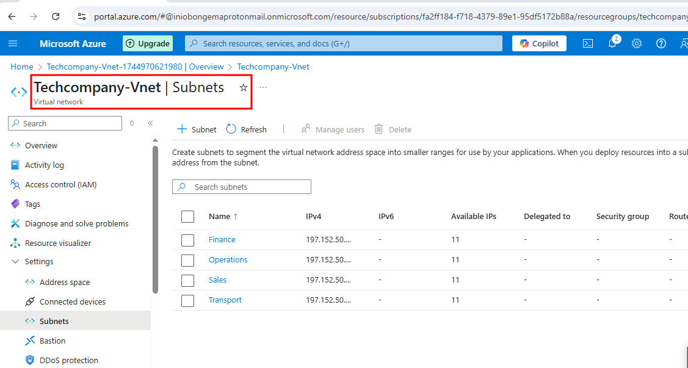The width and height of the screenshot is (688, 368).
Task: Tick the Finance subnet checkbox
Action: (x=188, y=240)
